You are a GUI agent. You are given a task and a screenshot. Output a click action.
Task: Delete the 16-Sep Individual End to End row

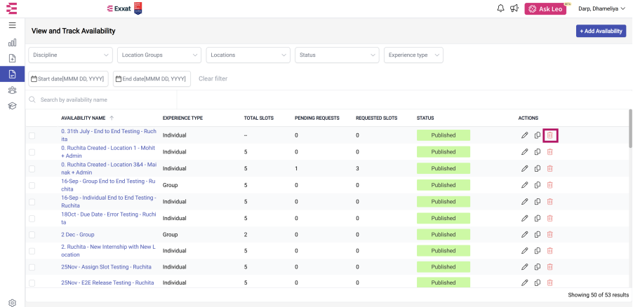[549, 201]
